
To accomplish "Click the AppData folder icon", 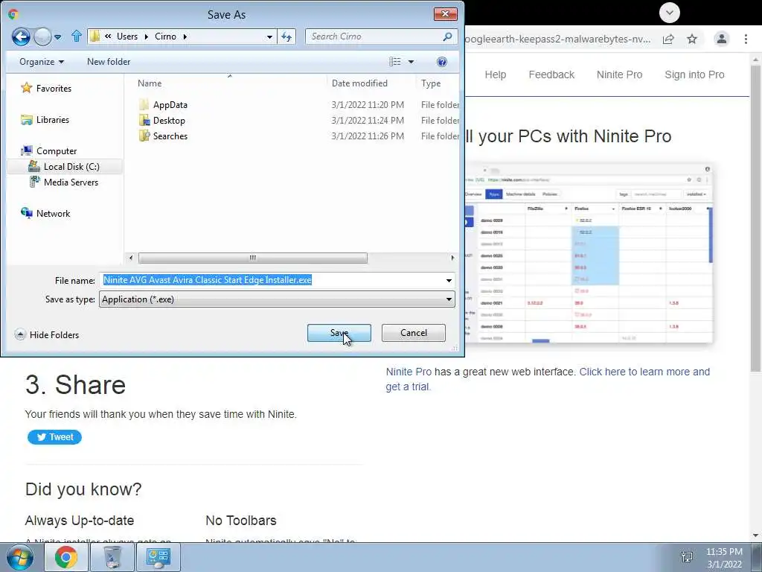I will click(x=144, y=104).
